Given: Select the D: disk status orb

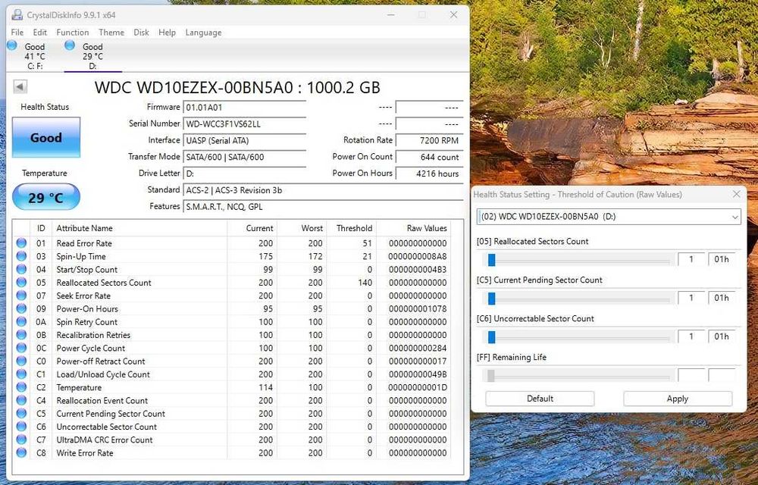Looking at the screenshot, I should [70, 45].
